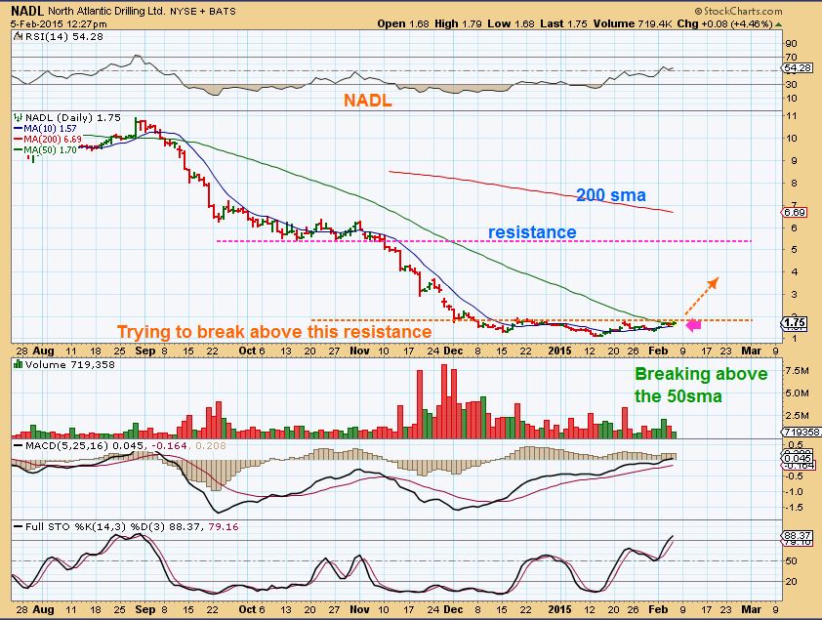Viewport: 822px width, 620px height.
Task: Click the Last 1.75 quote value
Action: click(563, 23)
